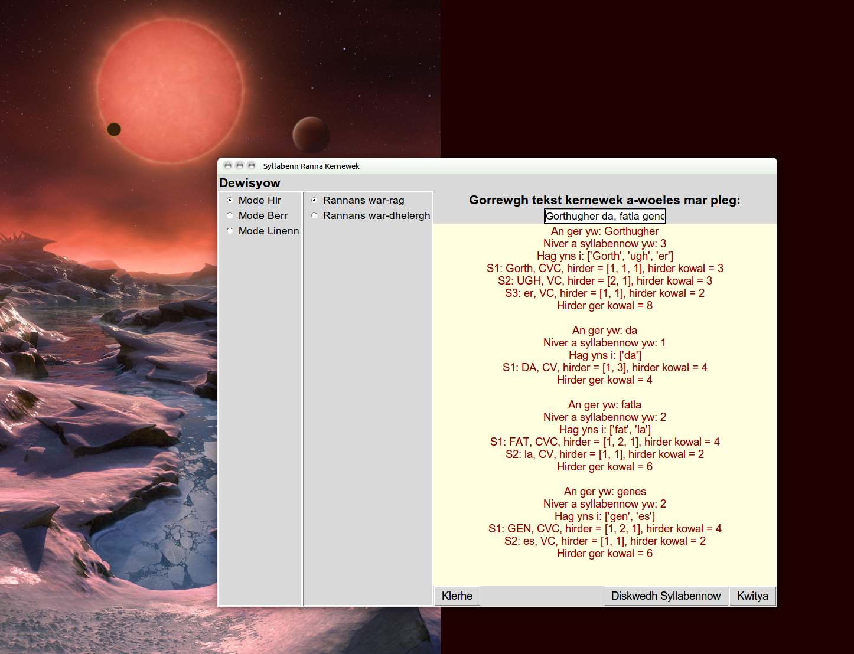Click 'Gorrewgh tekst kernewek' heading
The image size is (854, 654).
click(x=605, y=200)
